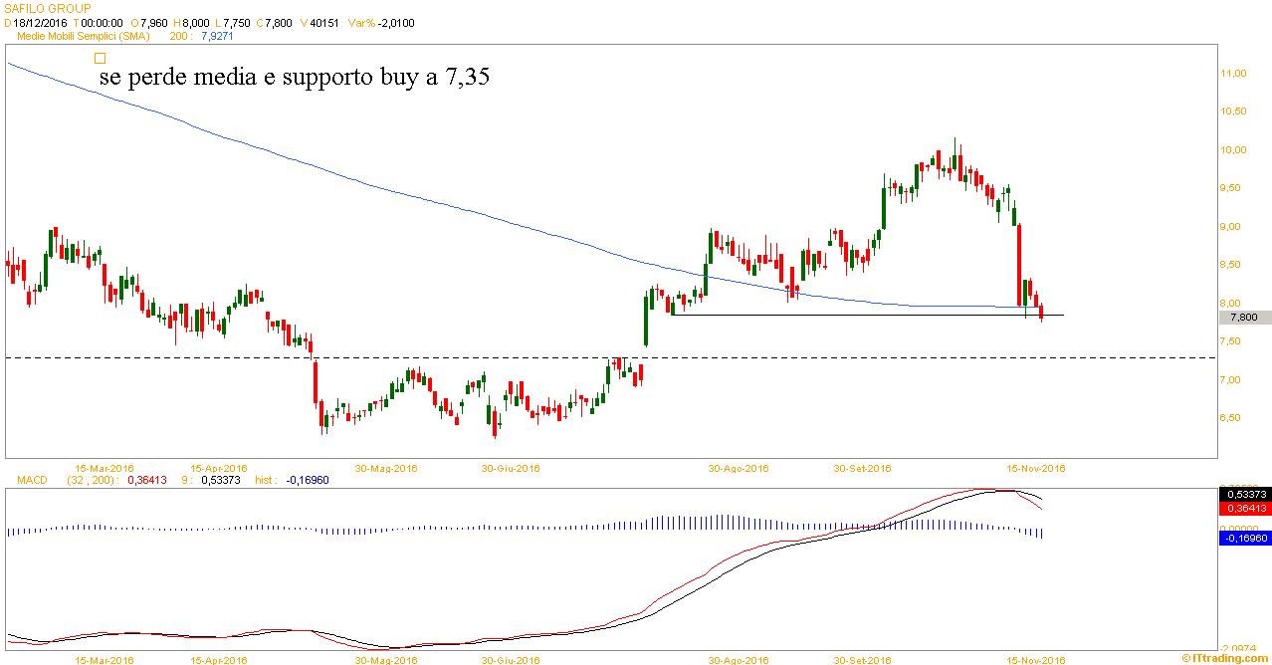Click the red 0,36413 MACD value tag

point(1243,508)
